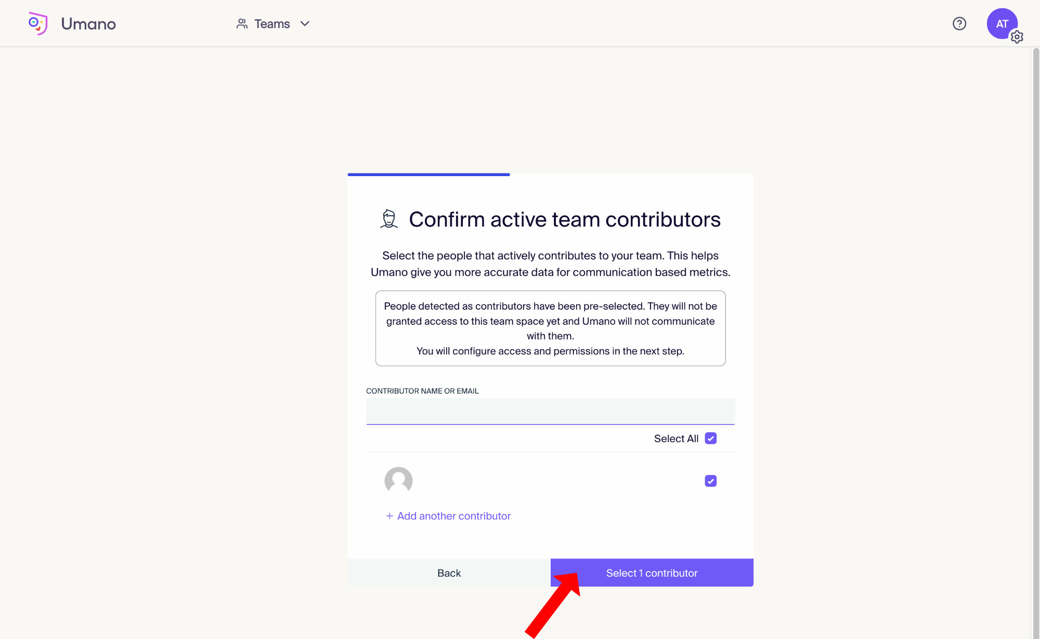
Task: Focus the contributor name or email field
Action: click(550, 411)
